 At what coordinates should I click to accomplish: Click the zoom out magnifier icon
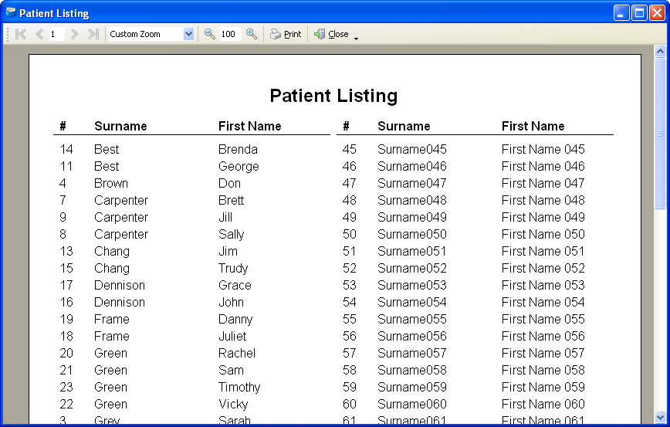209,34
